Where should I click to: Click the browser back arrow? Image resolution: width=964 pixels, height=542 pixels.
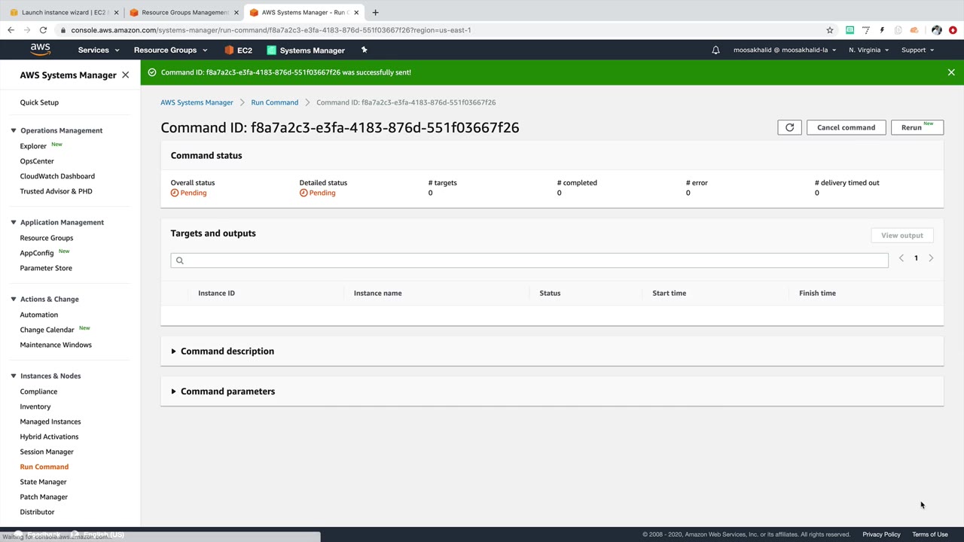pyautogui.click(x=11, y=30)
